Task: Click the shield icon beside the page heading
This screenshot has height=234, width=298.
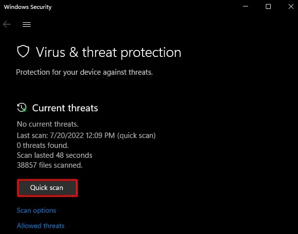Action: 23,52
